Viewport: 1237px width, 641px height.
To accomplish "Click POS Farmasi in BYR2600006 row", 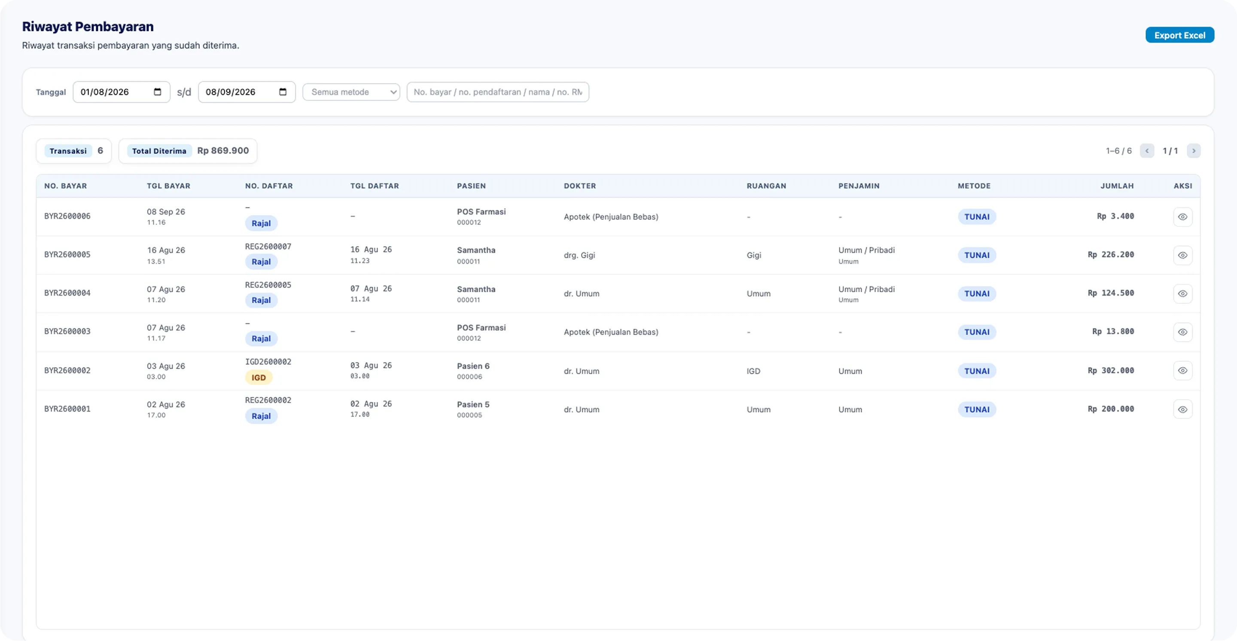I will [481, 212].
